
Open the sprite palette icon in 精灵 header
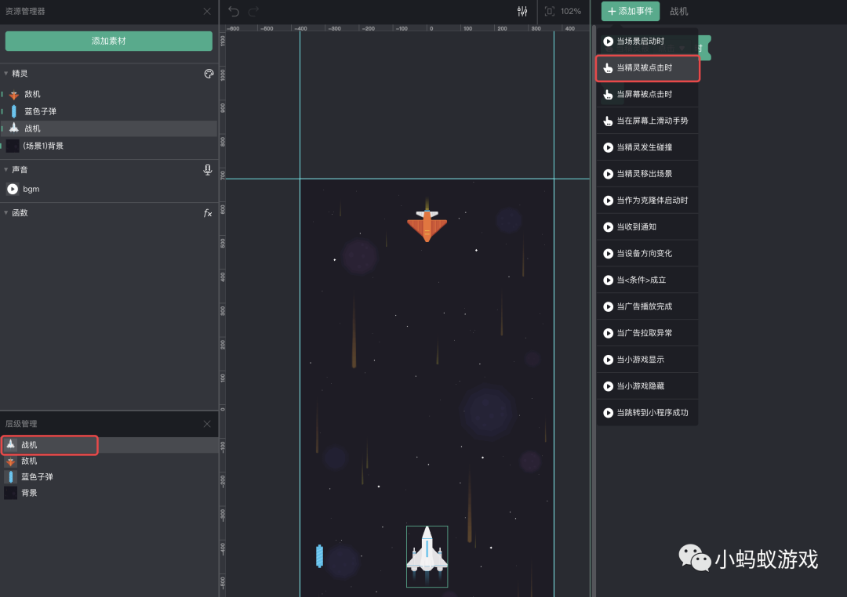click(209, 74)
